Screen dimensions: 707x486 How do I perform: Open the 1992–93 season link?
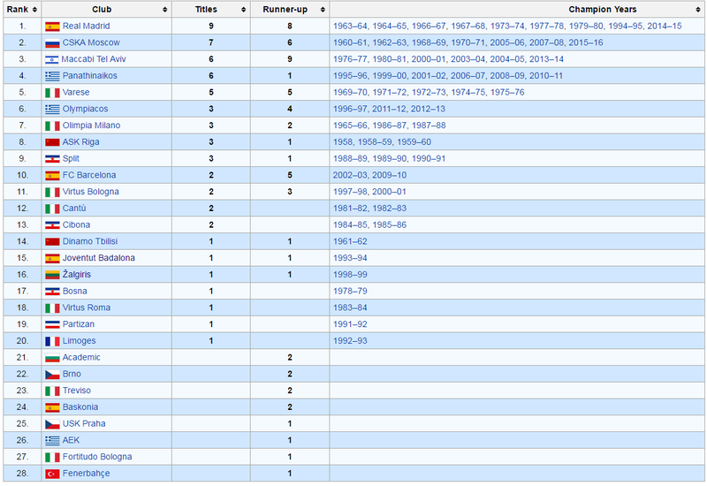pyautogui.click(x=350, y=341)
